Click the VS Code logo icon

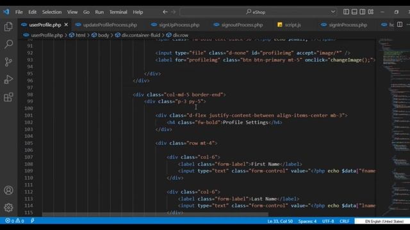click(6, 11)
